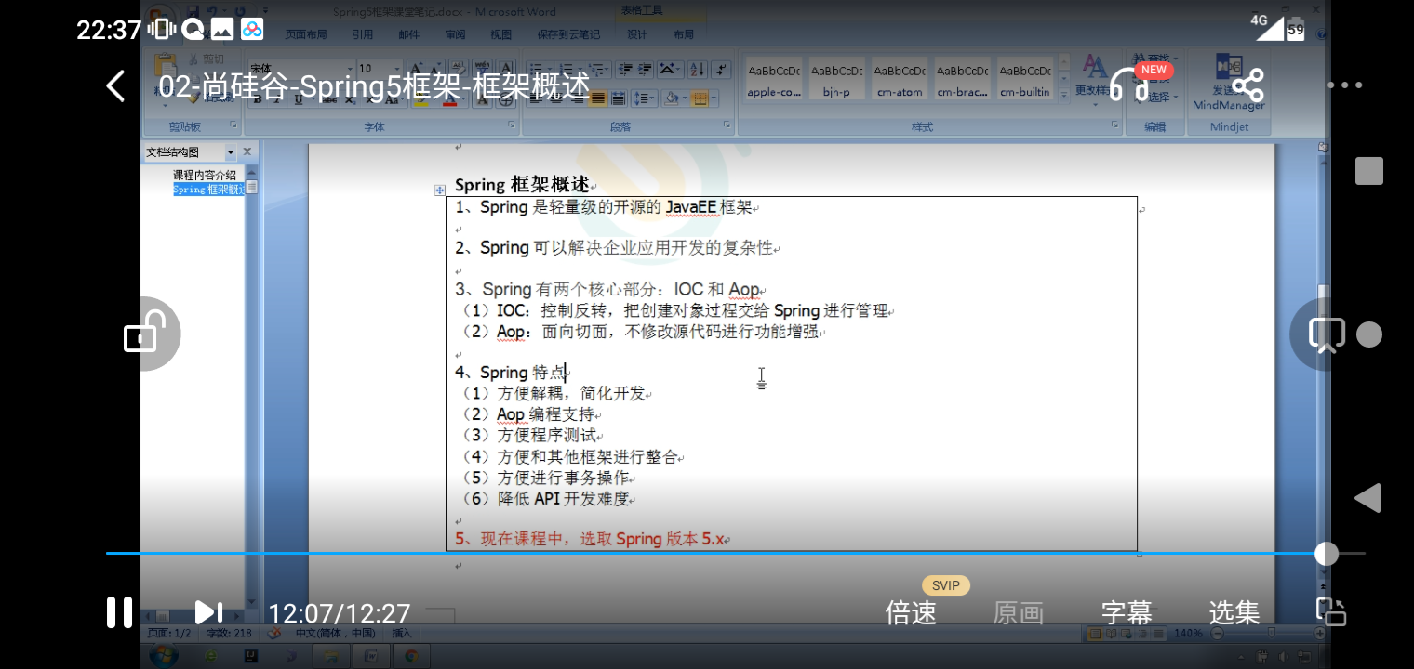Switch to the 引用 ribbon tab
The image size is (1414, 669).
pyautogui.click(x=363, y=34)
